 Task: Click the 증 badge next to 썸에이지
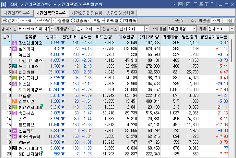click(15, 48)
